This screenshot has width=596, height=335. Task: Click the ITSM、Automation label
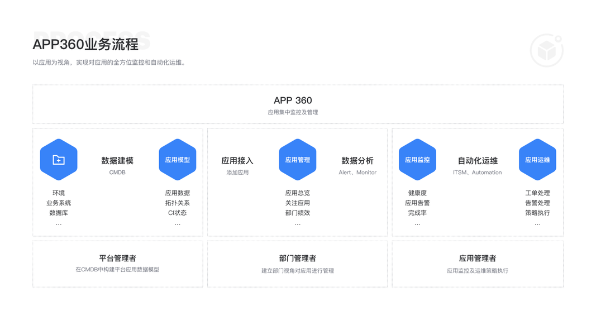pos(478,173)
